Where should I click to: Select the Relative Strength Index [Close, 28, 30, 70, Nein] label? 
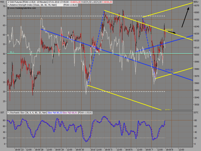[x=33, y=5]
